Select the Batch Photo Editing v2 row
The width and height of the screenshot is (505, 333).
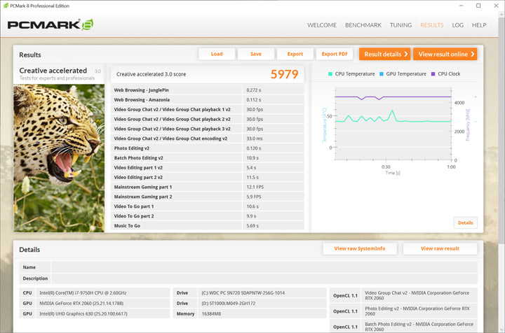tap(208, 158)
